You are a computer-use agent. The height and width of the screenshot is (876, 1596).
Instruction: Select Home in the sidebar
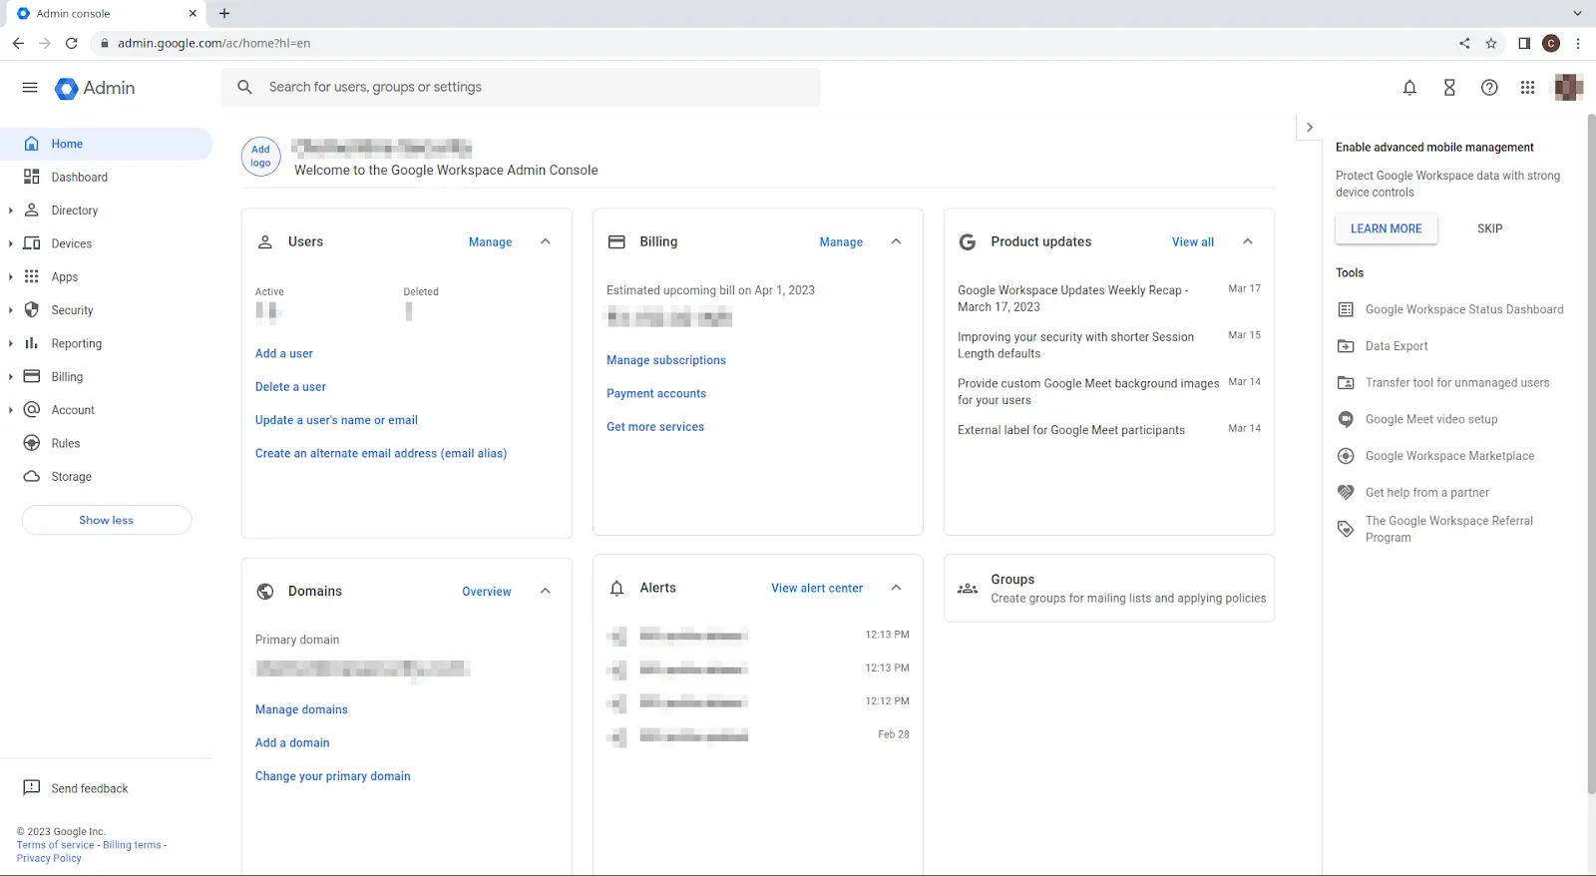(x=107, y=144)
